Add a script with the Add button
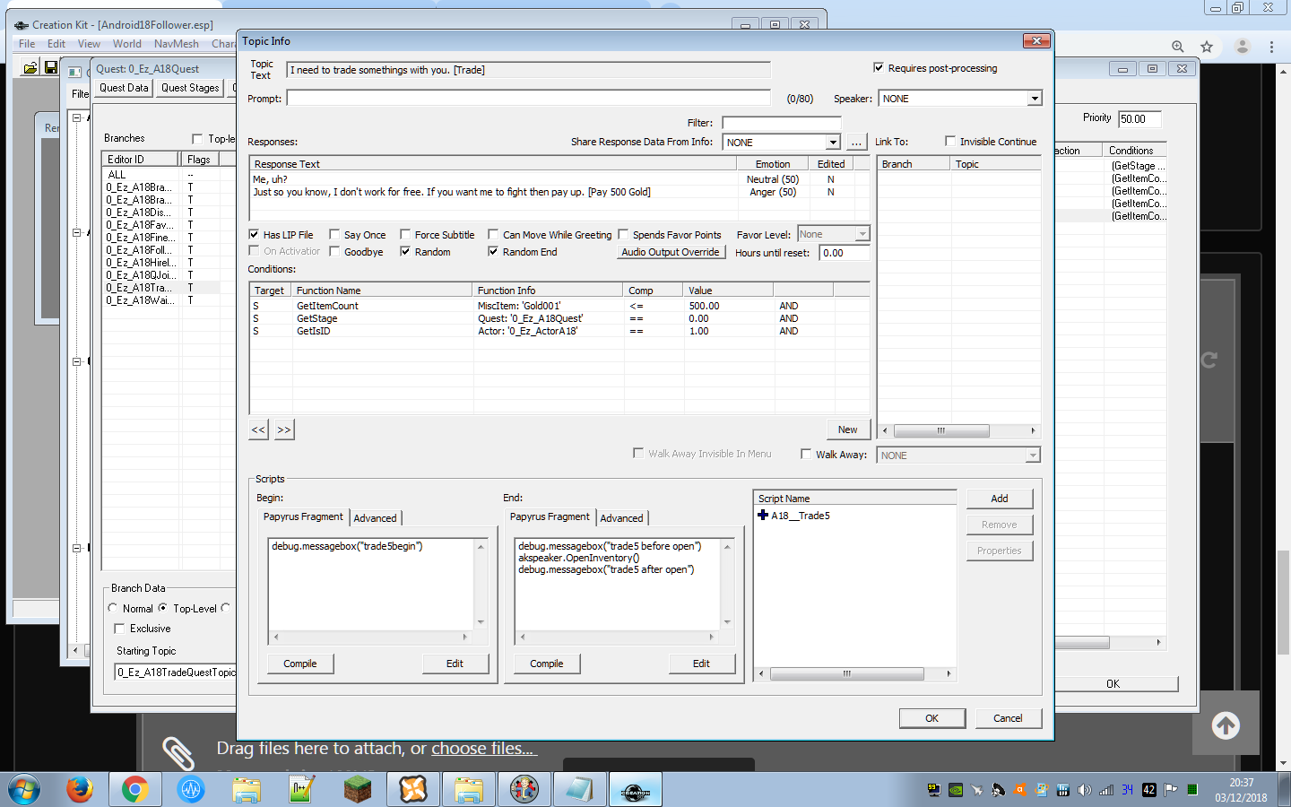 pyautogui.click(x=1000, y=499)
